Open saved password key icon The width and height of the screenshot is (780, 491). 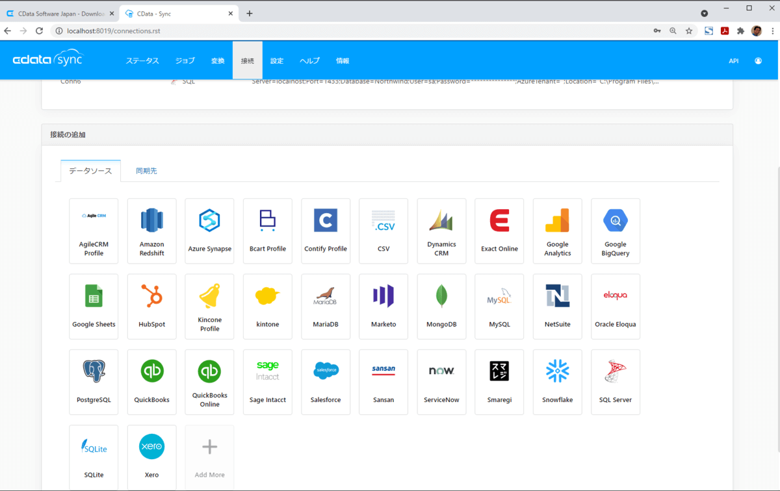click(657, 31)
